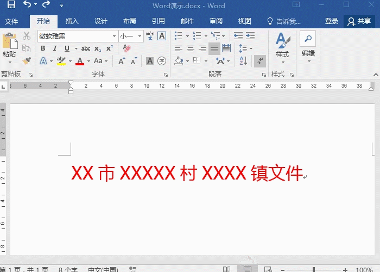The height and width of the screenshot is (272, 380).
Task: Open the highlight color dropdown arrow
Action: [x=70, y=61]
